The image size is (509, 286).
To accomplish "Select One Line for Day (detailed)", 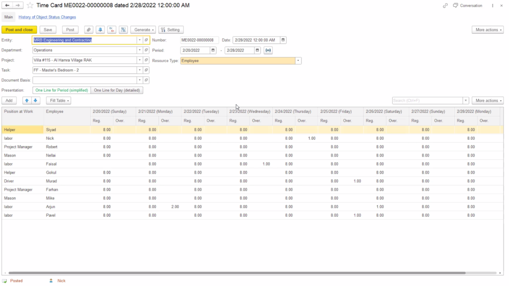I will click(117, 90).
